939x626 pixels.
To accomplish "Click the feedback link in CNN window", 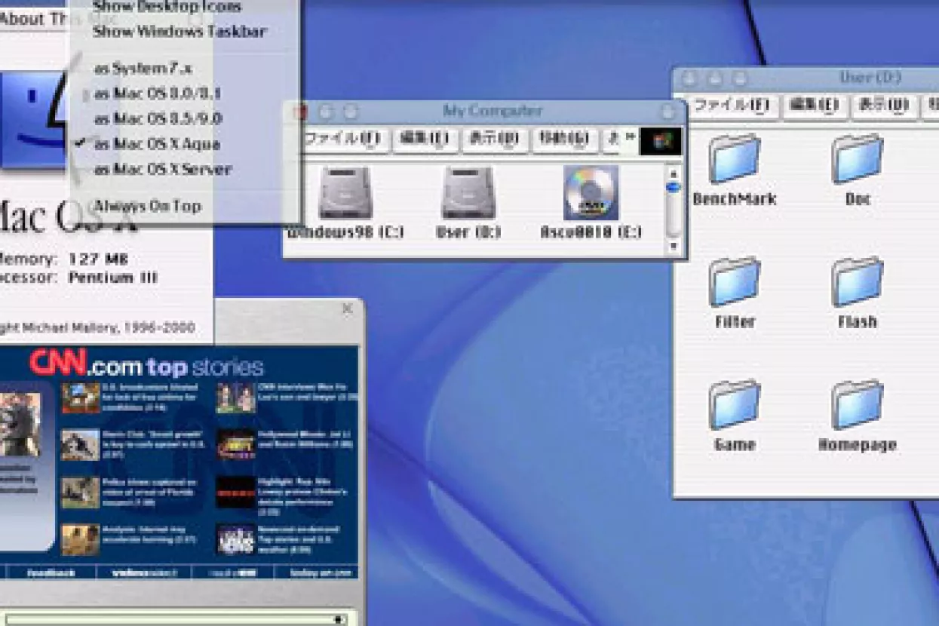I will coord(51,572).
